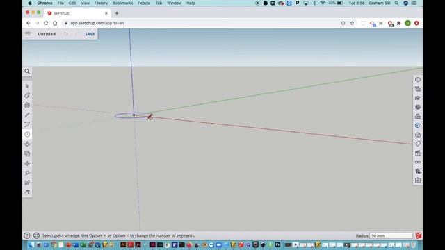This screenshot has height=250, width=445.
Task: Open the Apple menu
Action: pos(30,3)
